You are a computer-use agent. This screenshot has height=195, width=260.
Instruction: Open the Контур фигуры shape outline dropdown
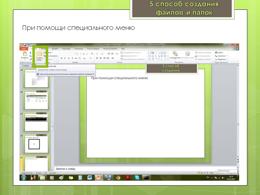coord(203,56)
